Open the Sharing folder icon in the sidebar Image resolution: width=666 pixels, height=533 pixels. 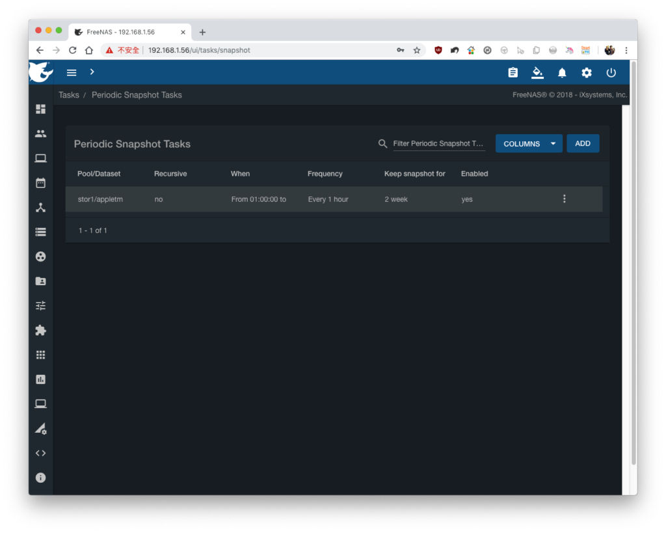[x=41, y=281]
